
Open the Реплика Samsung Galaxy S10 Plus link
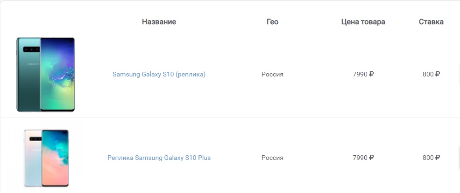159,158
